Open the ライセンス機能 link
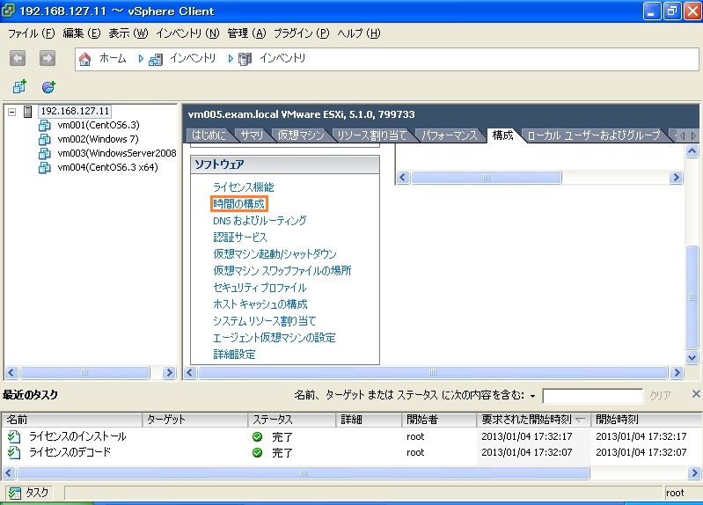The height and width of the screenshot is (505, 703). (243, 187)
